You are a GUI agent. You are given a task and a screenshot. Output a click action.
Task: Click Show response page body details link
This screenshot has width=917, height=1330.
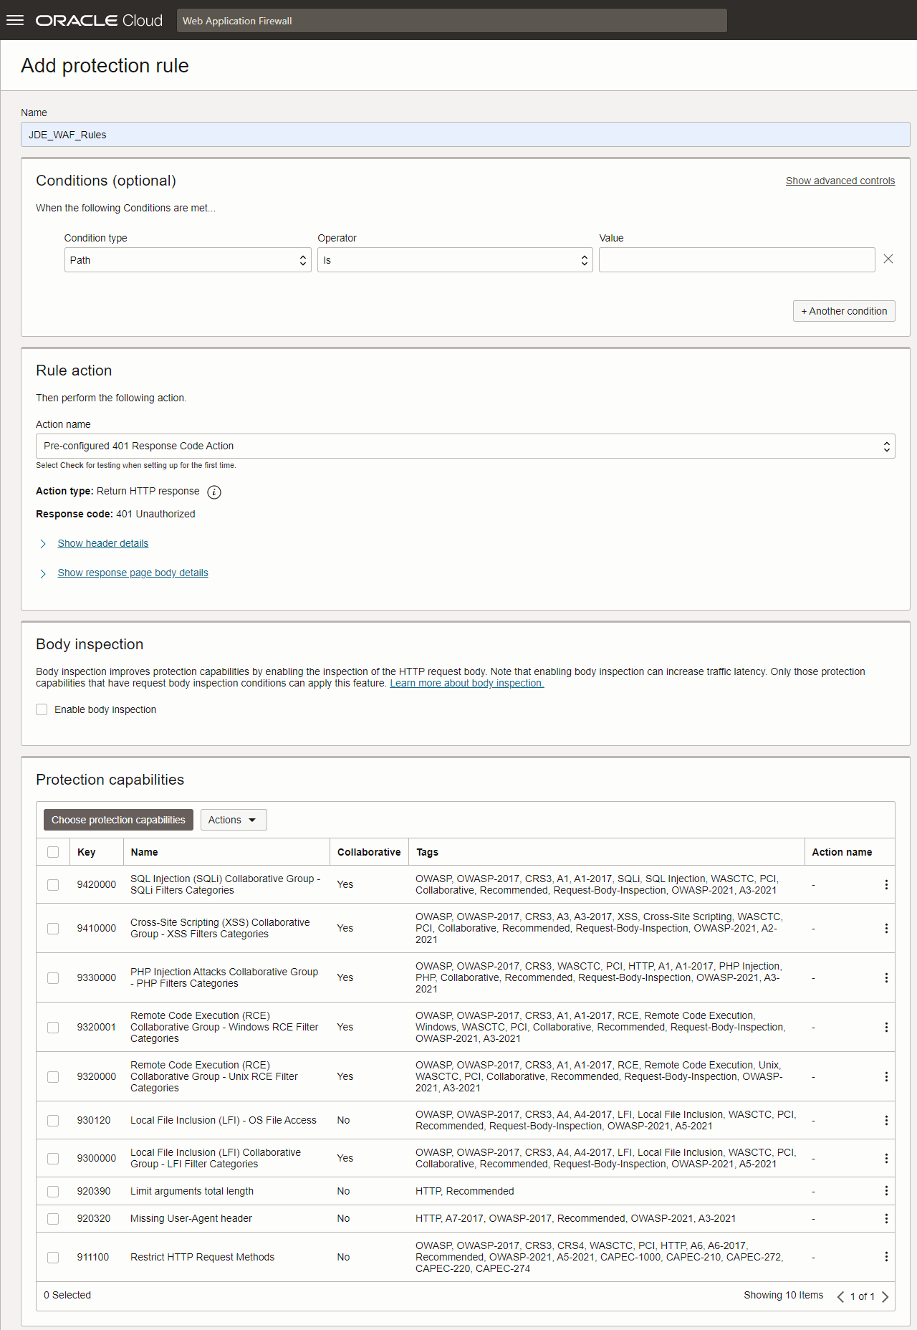click(x=133, y=573)
